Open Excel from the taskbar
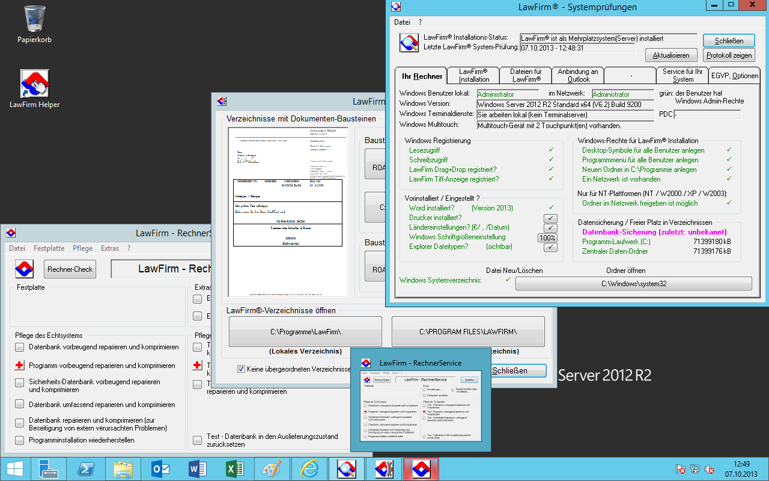The image size is (769, 481). click(x=235, y=469)
